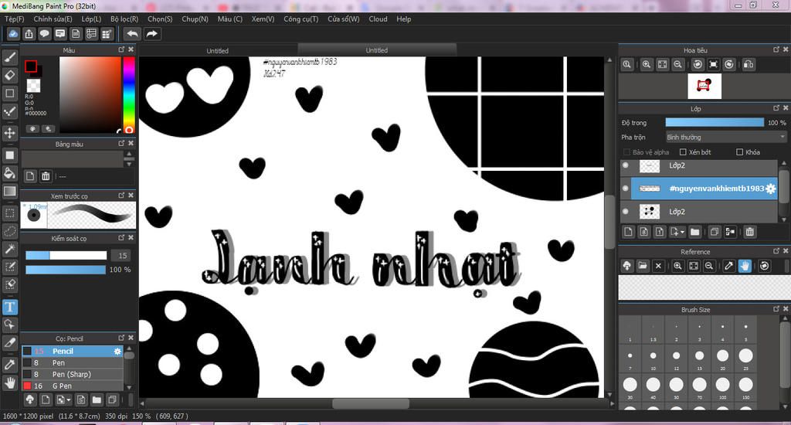This screenshot has height=425, width=791.
Task: Open the Chỉnh sửa(E) menu
Action: pyautogui.click(x=53, y=19)
